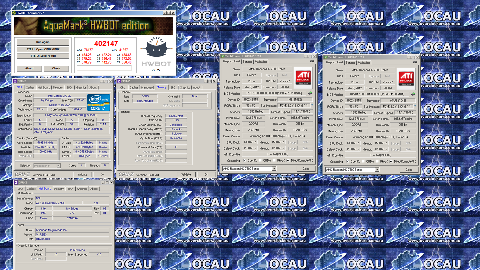This screenshot has height=270, width=480.
Task: Click BIOS save chip icon in right GPU-Z
Action: [413, 94]
